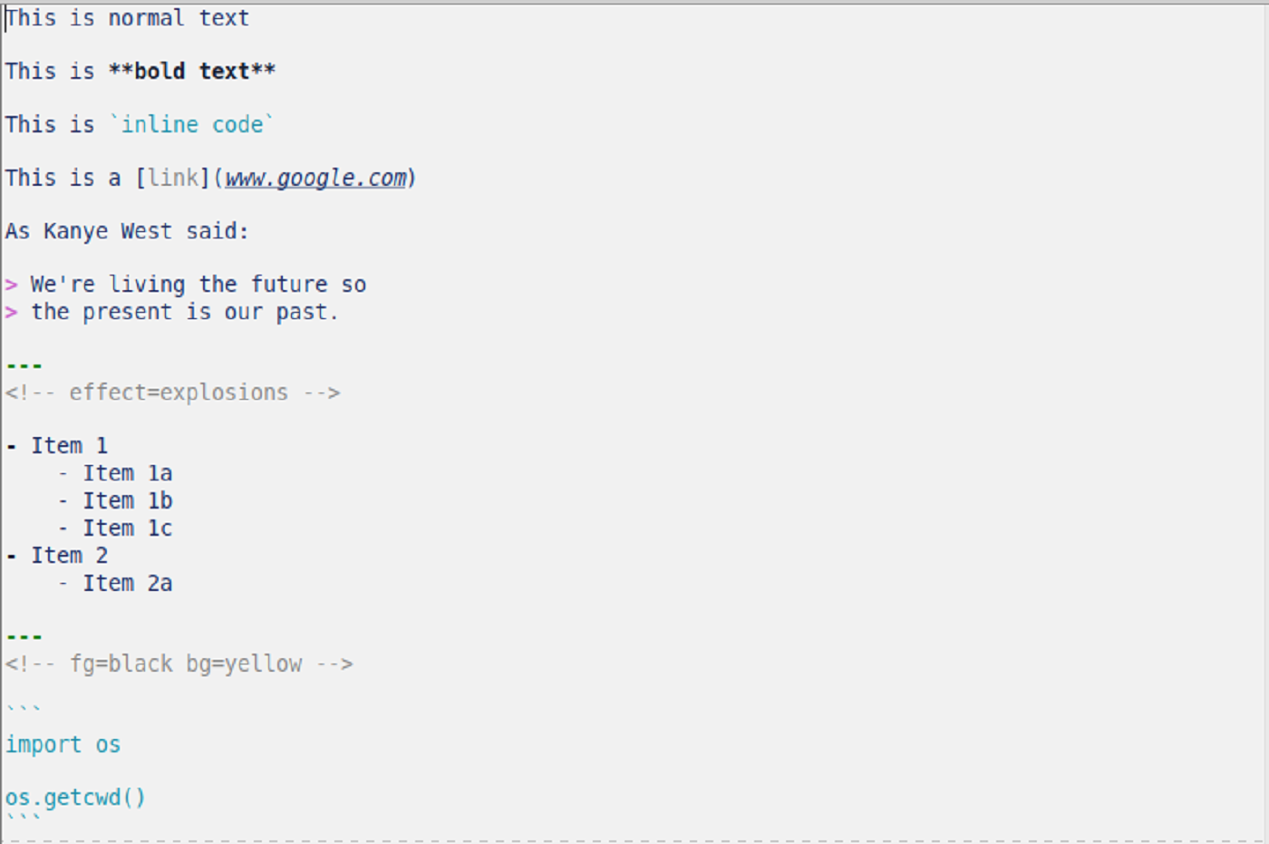Click the quote line "the present is our past."
1269x844 pixels.
[x=184, y=312]
